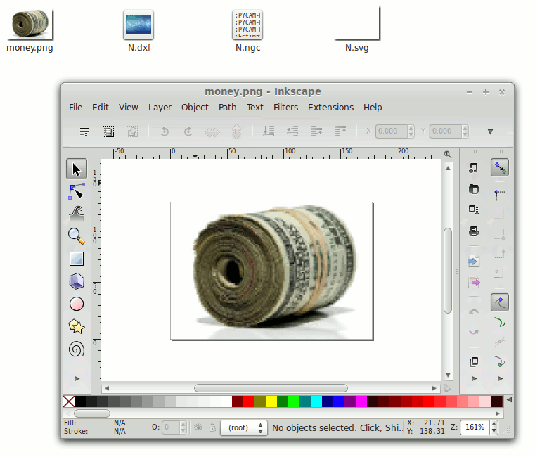Screen dimensions: 535x457
Task: Click Select all in all layers icon
Action: click(108, 131)
